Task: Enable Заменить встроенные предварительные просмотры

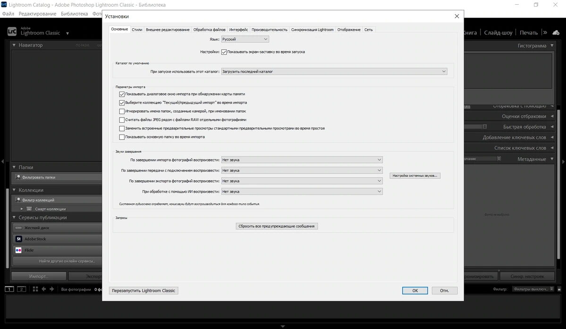Action: click(122, 128)
